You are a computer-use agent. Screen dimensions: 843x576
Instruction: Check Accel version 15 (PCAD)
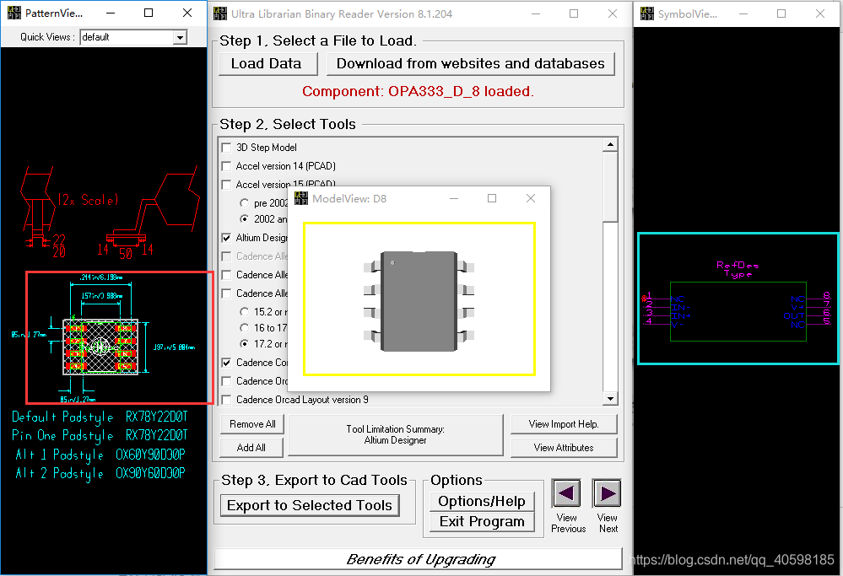(x=226, y=185)
